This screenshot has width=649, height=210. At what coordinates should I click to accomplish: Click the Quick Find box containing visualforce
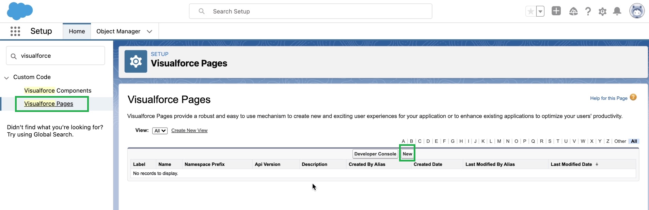56,56
